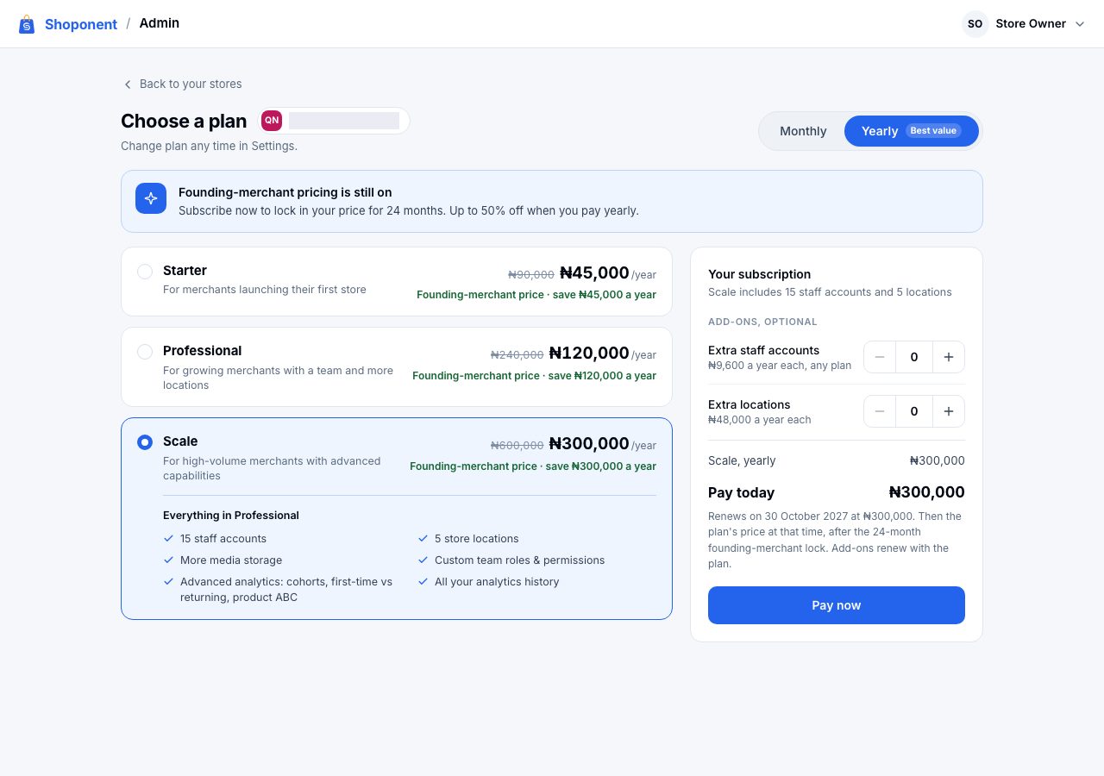Click the Shoponent shopping bag logo
Screen dimensions: 1104x776
(27, 24)
